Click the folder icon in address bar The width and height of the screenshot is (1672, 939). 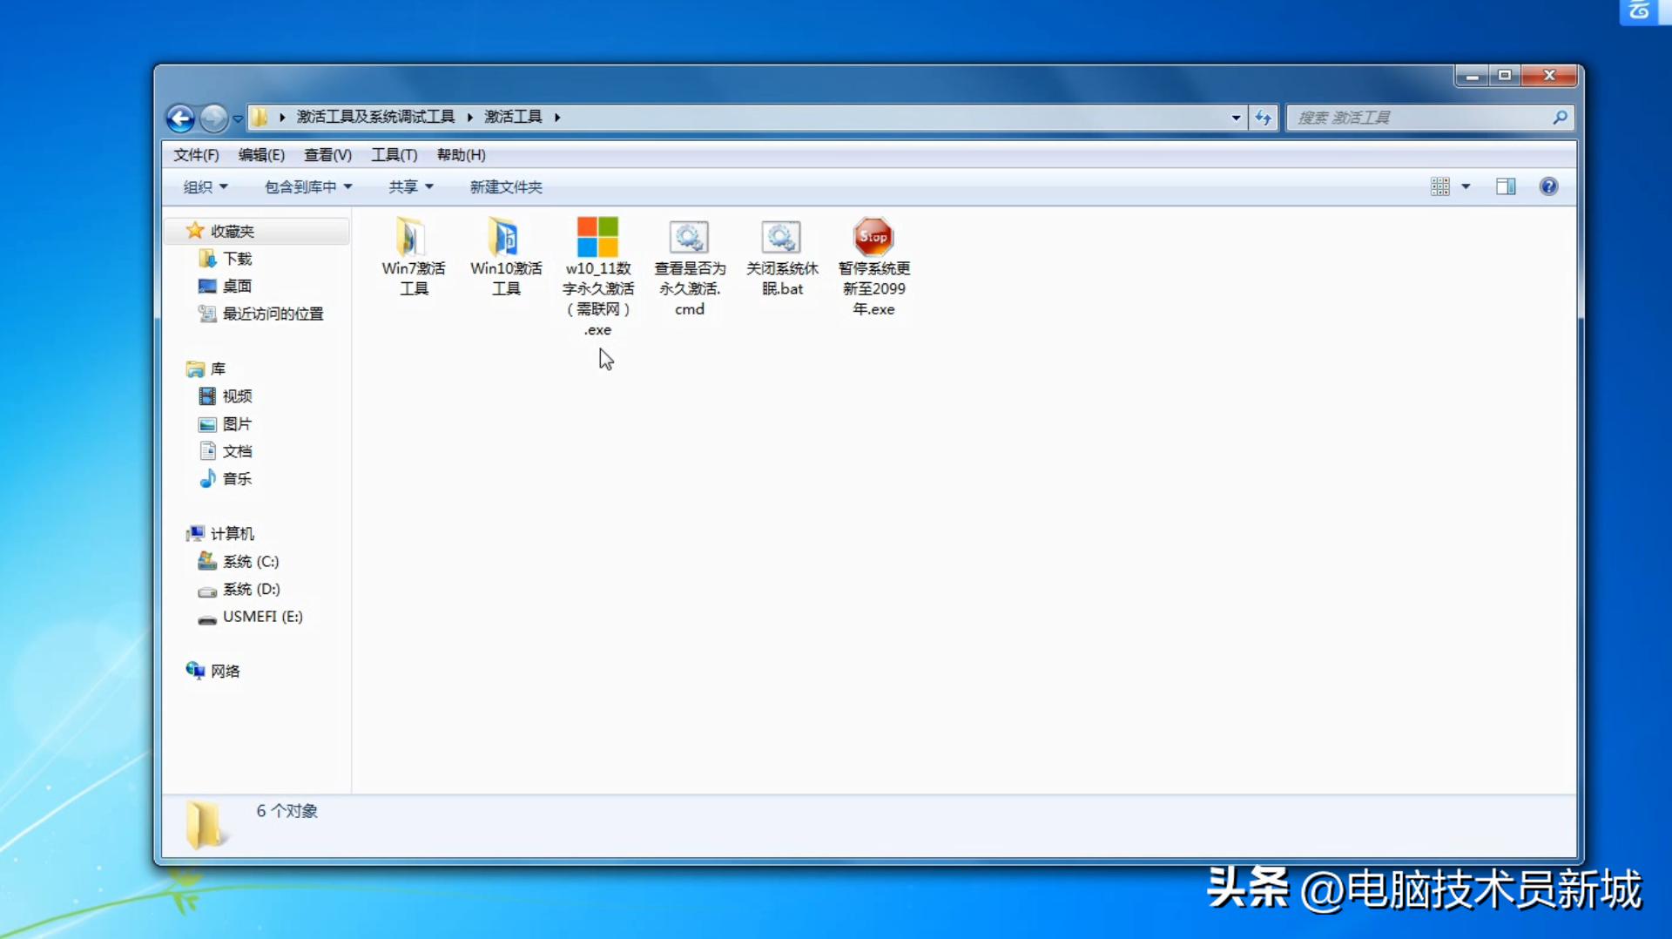point(260,117)
